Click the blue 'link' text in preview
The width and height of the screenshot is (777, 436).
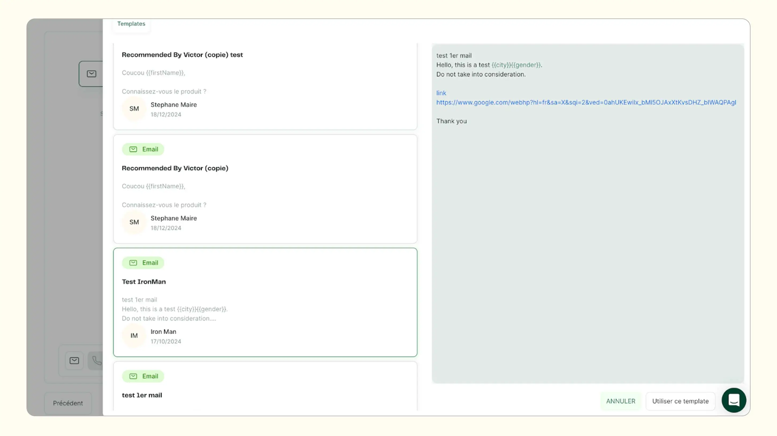(x=441, y=93)
